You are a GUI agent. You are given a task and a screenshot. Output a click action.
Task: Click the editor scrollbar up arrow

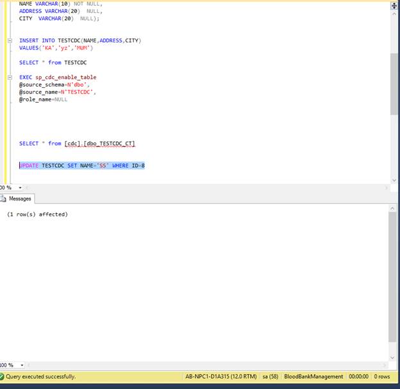tap(394, 14)
